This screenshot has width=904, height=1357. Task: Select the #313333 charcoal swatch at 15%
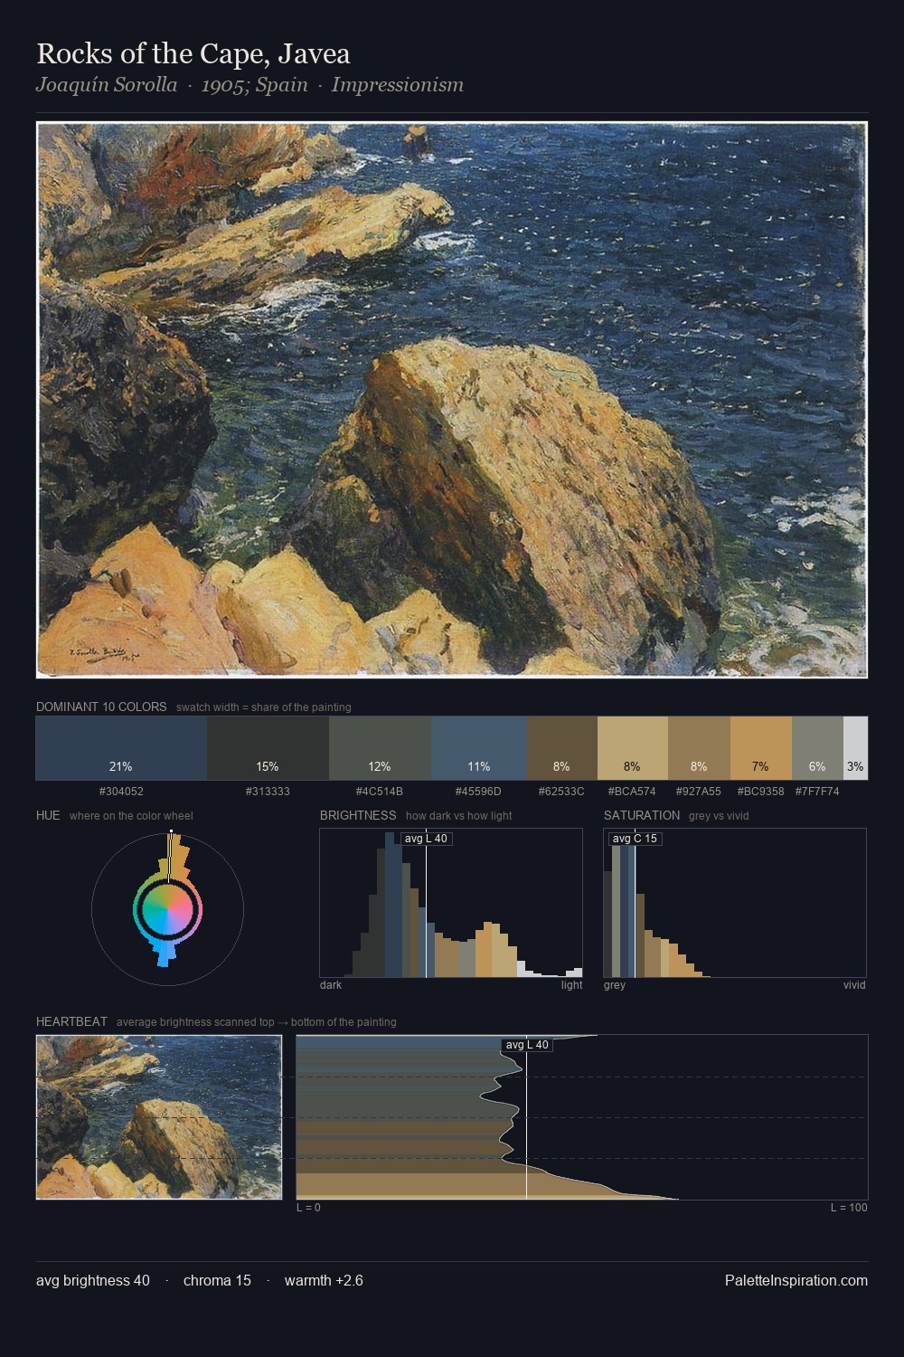[x=268, y=748]
